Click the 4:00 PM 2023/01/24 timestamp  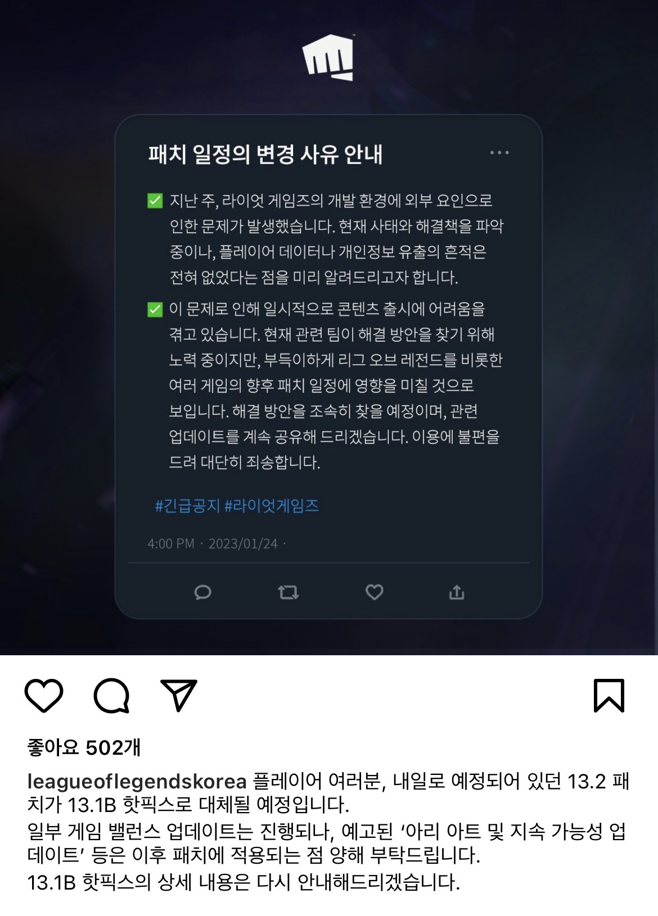(x=213, y=543)
